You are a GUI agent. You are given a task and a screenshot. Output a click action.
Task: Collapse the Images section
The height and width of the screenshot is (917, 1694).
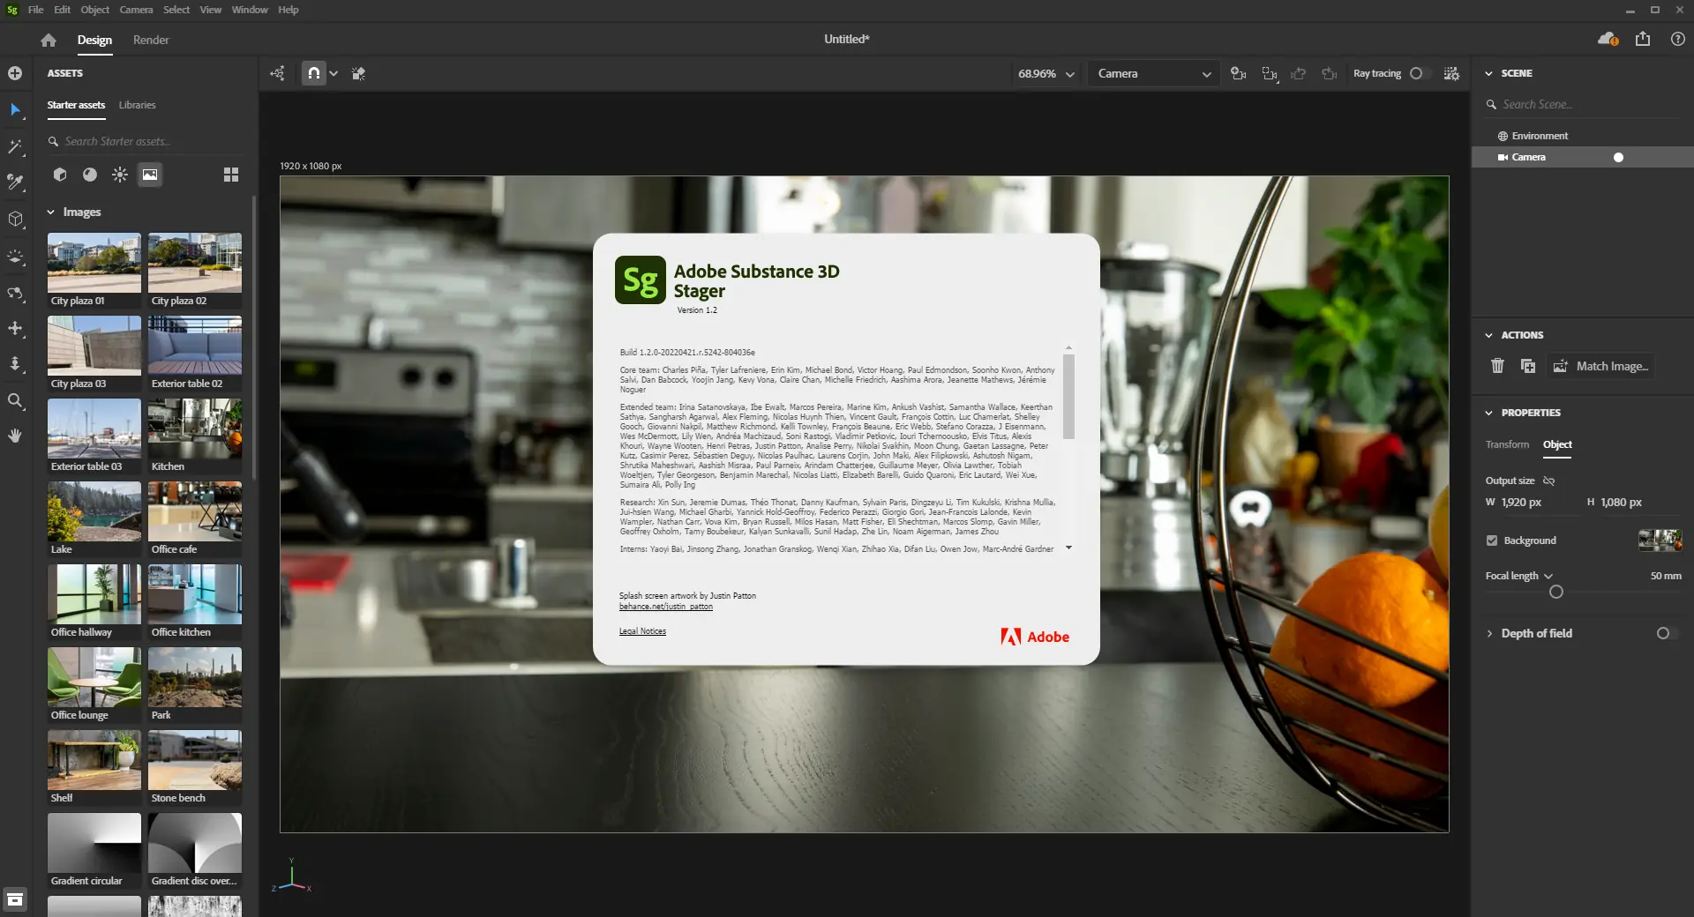point(50,212)
